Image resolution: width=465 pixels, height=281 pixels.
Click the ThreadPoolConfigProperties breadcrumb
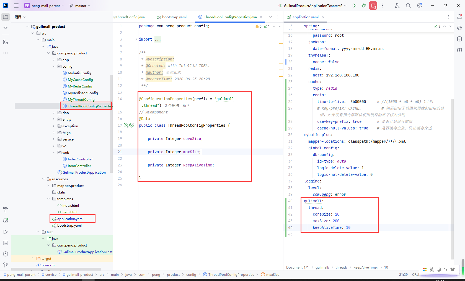pyautogui.click(x=231, y=274)
